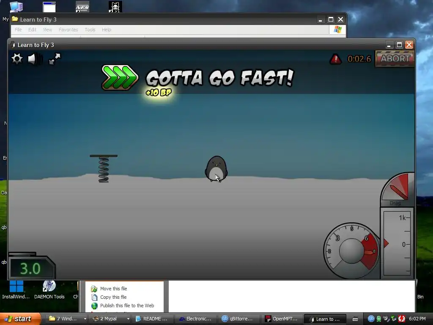Image resolution: width=433 pixels, height=325 pixels.
Task: Click the Publish to Web globe icon
Action: [94, 306]
